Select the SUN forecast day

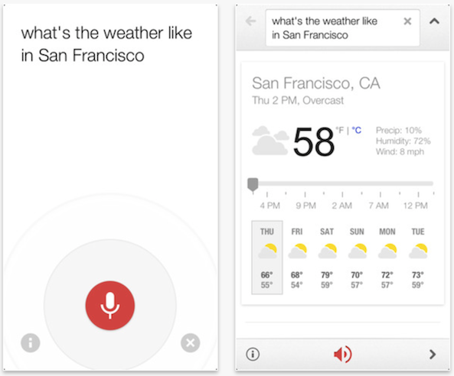coord(357,258)
